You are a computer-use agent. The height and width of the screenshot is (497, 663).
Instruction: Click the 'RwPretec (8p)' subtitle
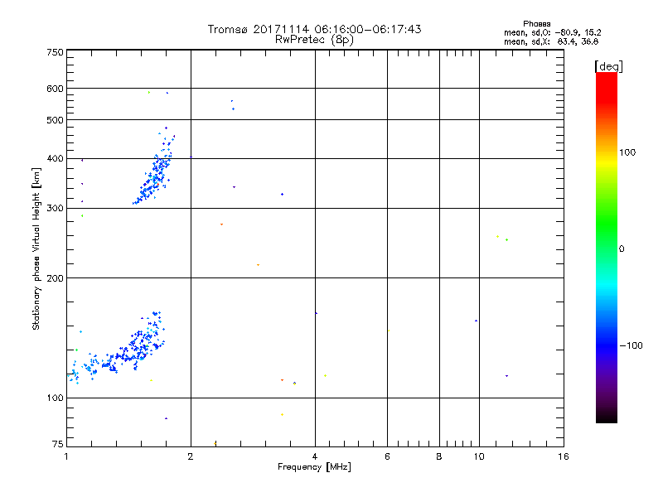point(314,39)
